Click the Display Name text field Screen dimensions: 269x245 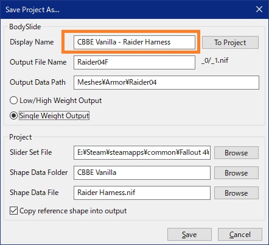point(134,42)
